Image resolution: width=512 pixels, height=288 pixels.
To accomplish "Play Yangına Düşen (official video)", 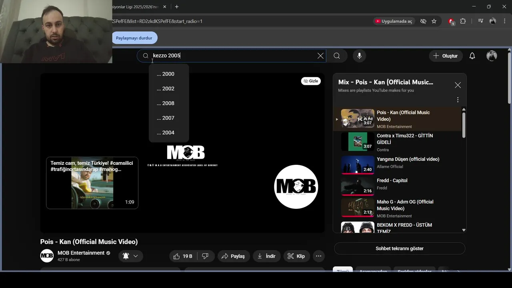I will [398, 166].
